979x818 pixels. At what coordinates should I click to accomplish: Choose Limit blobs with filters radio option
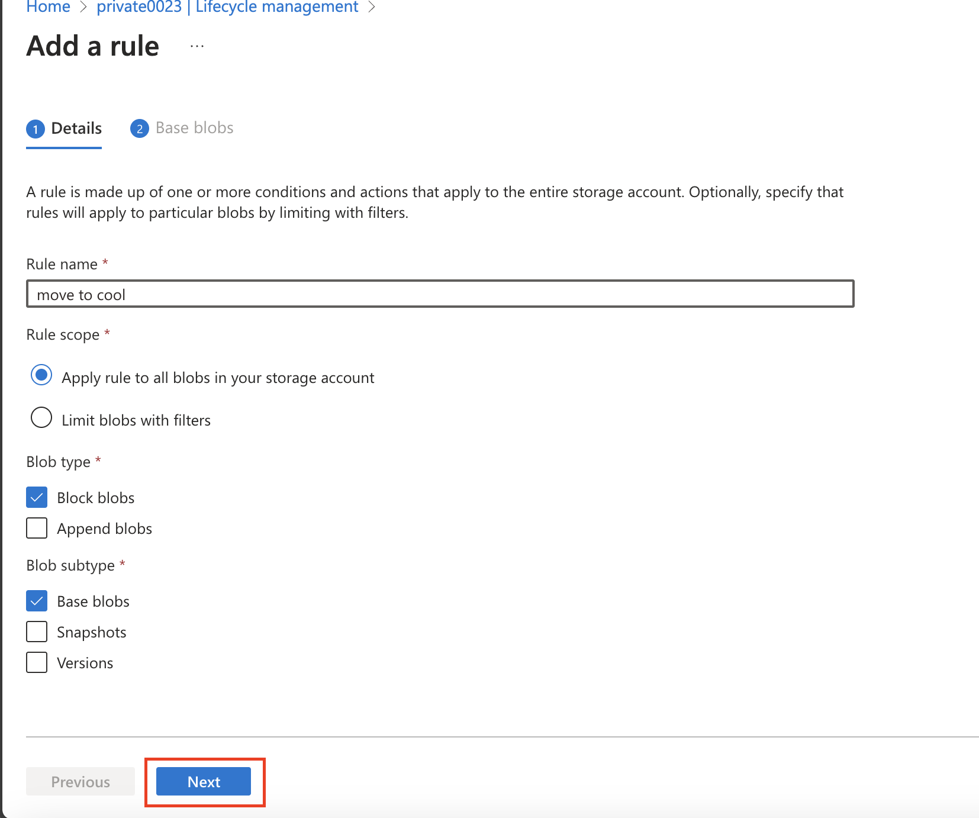[41, 418]
